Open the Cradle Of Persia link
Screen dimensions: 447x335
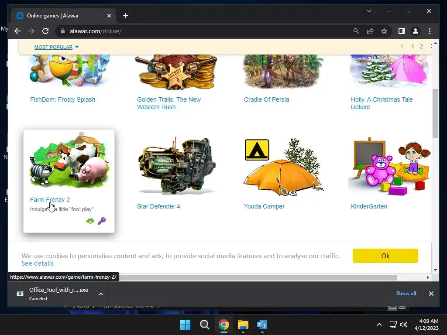click(x=267, y=99)
